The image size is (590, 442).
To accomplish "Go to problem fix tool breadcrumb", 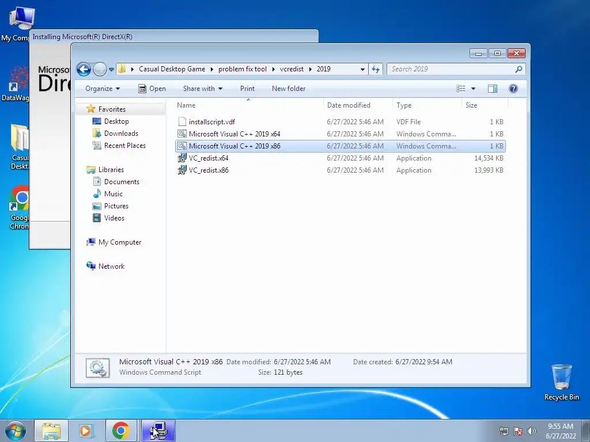I will point(243,69).
